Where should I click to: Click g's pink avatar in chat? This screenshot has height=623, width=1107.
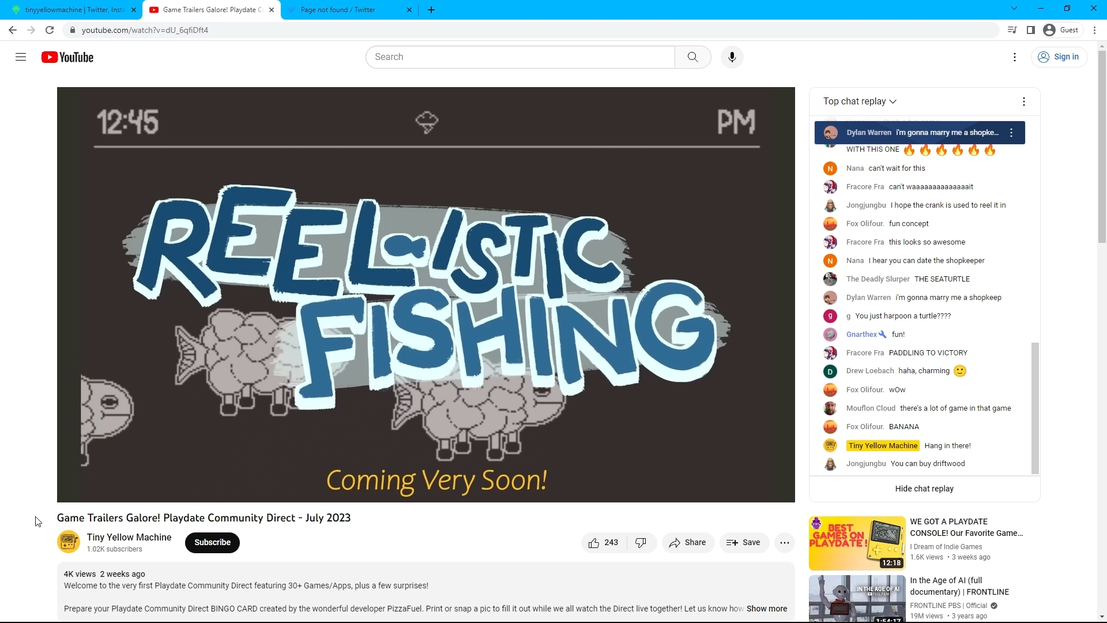point(830,316)
